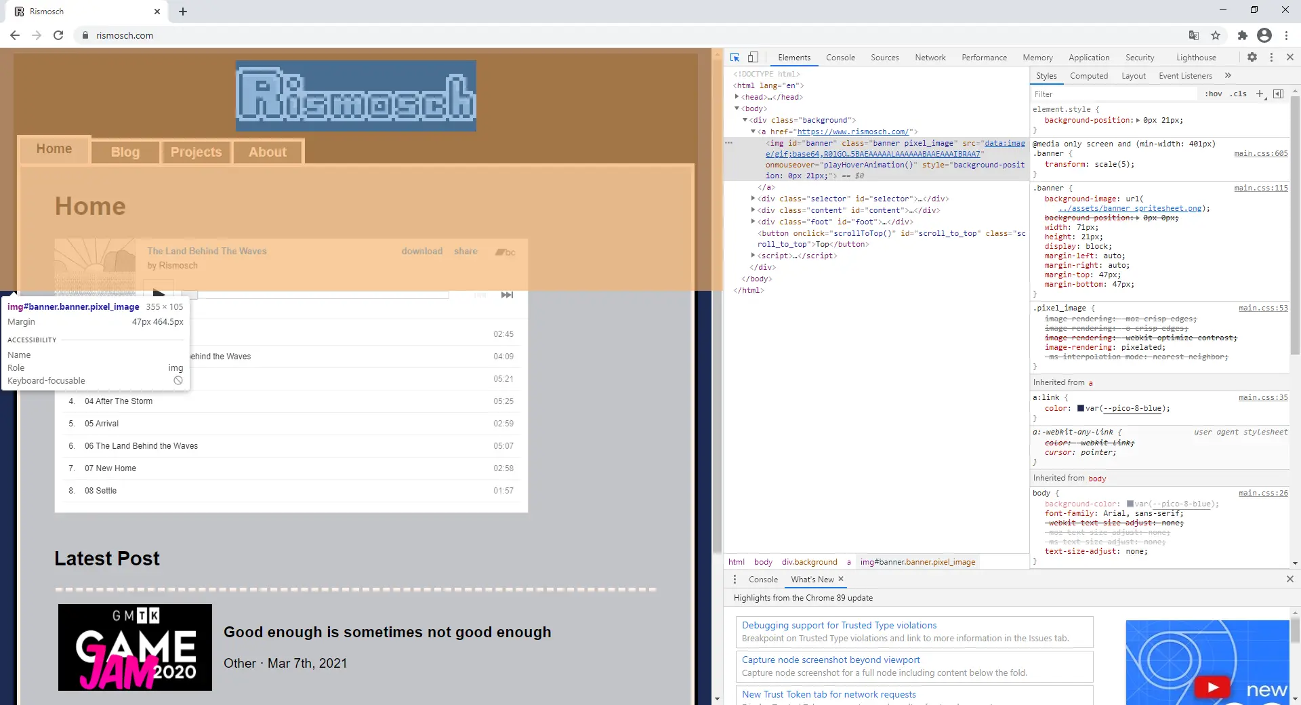Open the Performance panel tab
Screen dimensions: 1301x705
pos(984,58)
